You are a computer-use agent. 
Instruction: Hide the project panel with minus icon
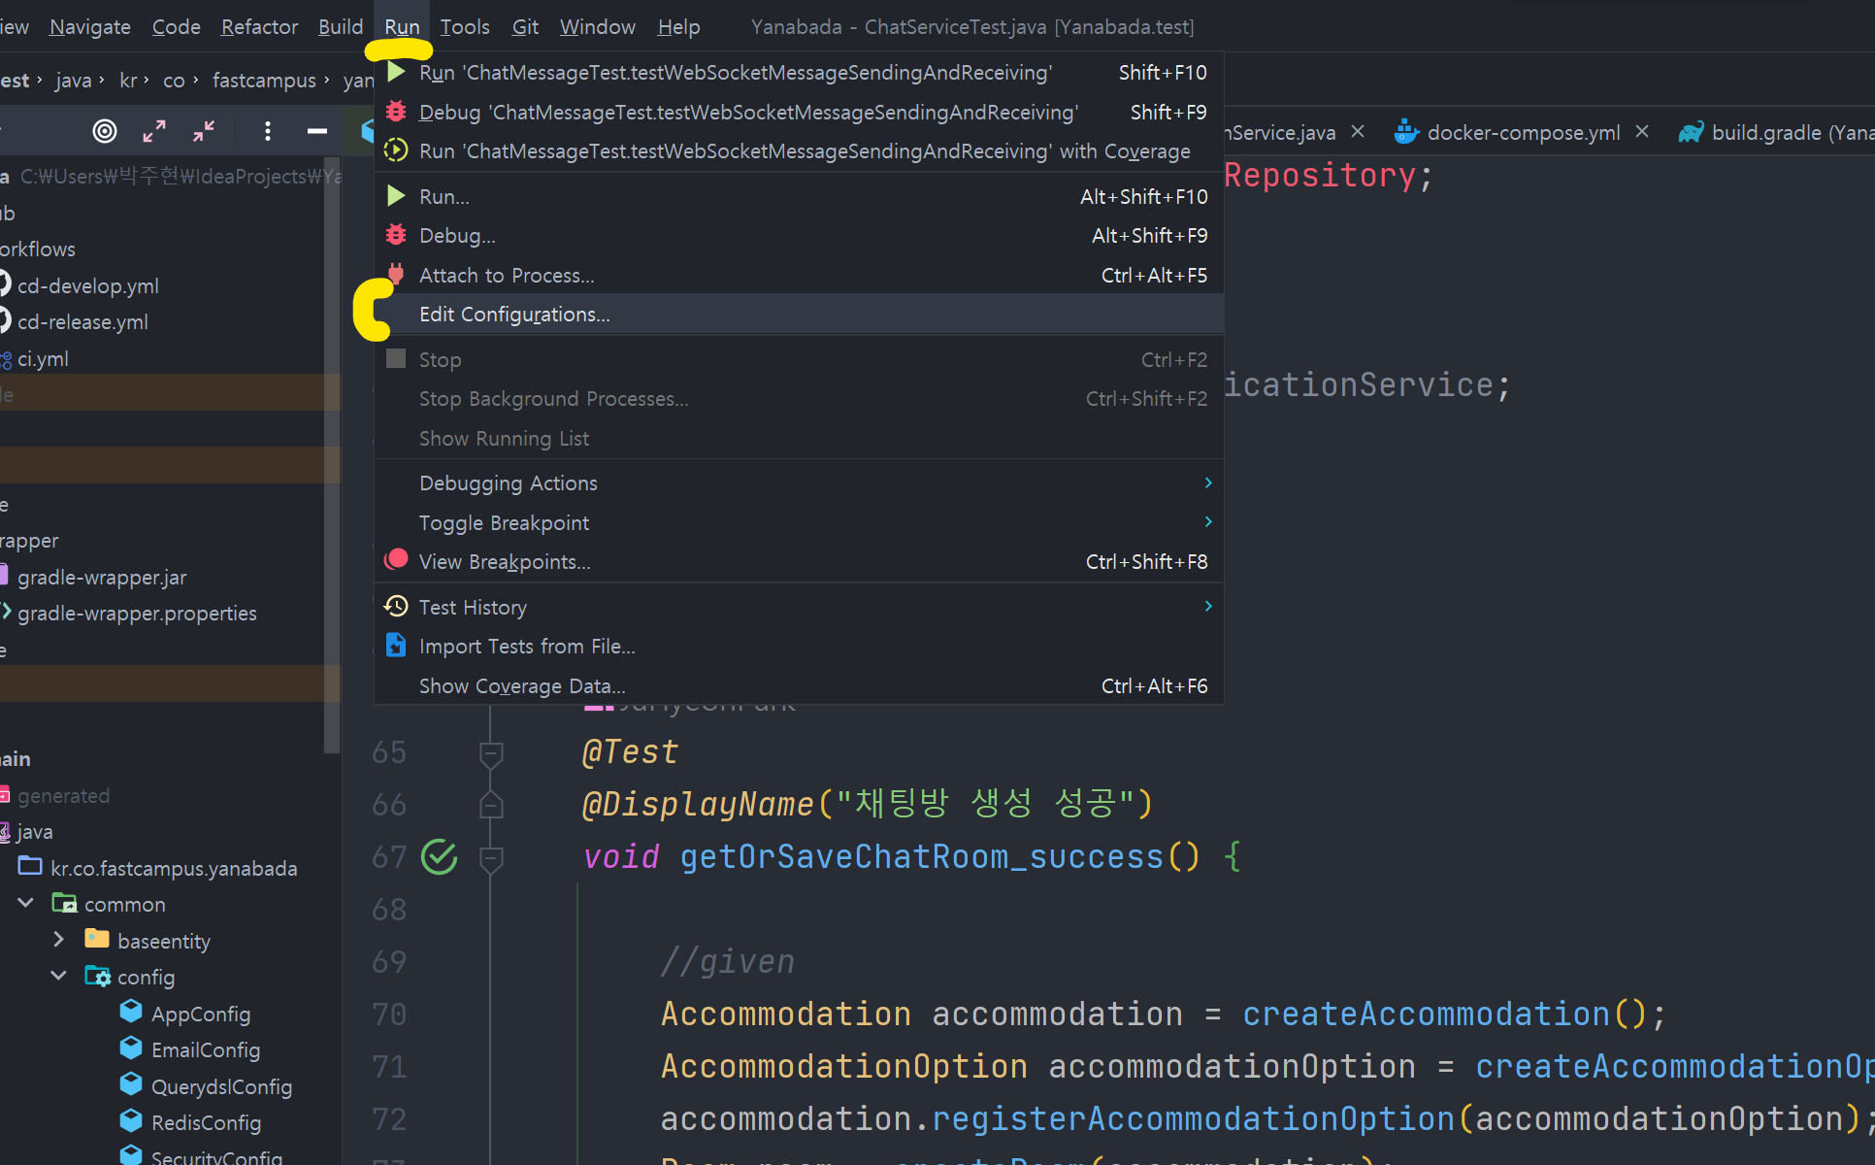(316, 131)
